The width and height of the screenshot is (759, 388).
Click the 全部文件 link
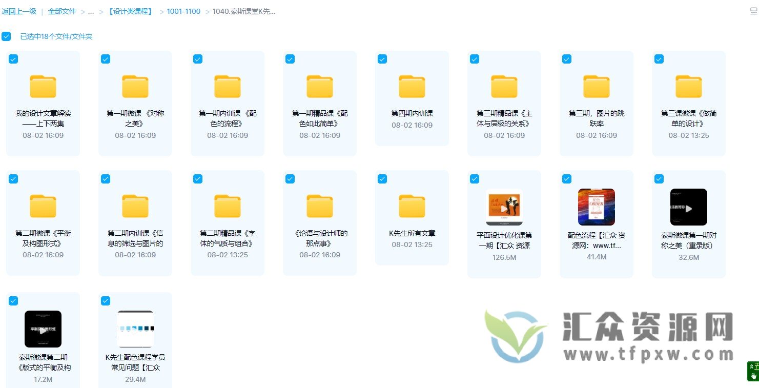point(61,11)
